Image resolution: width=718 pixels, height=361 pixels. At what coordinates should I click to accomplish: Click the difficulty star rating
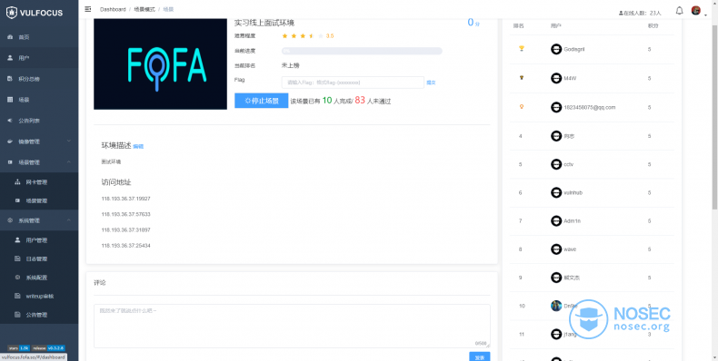tap(303, 35)
